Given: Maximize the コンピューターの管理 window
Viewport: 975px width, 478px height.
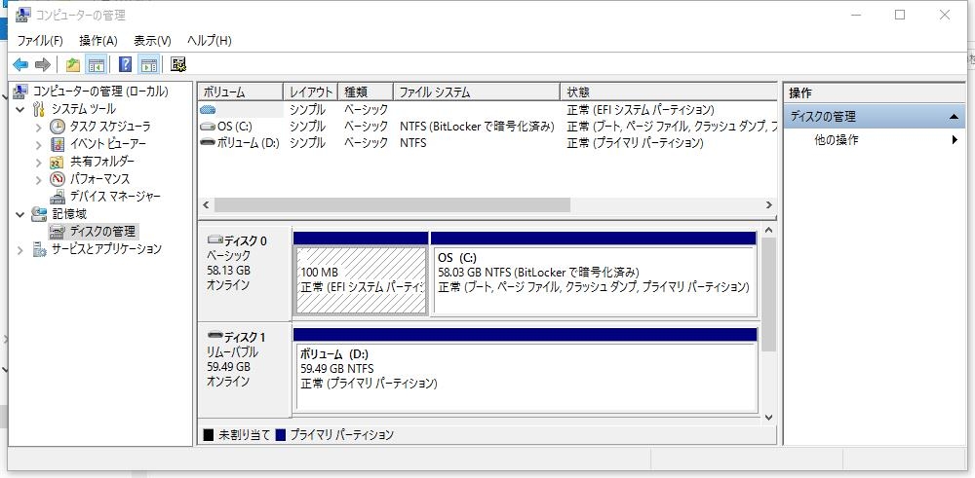Looking at the screenshot, I should (x=900, y=15).
